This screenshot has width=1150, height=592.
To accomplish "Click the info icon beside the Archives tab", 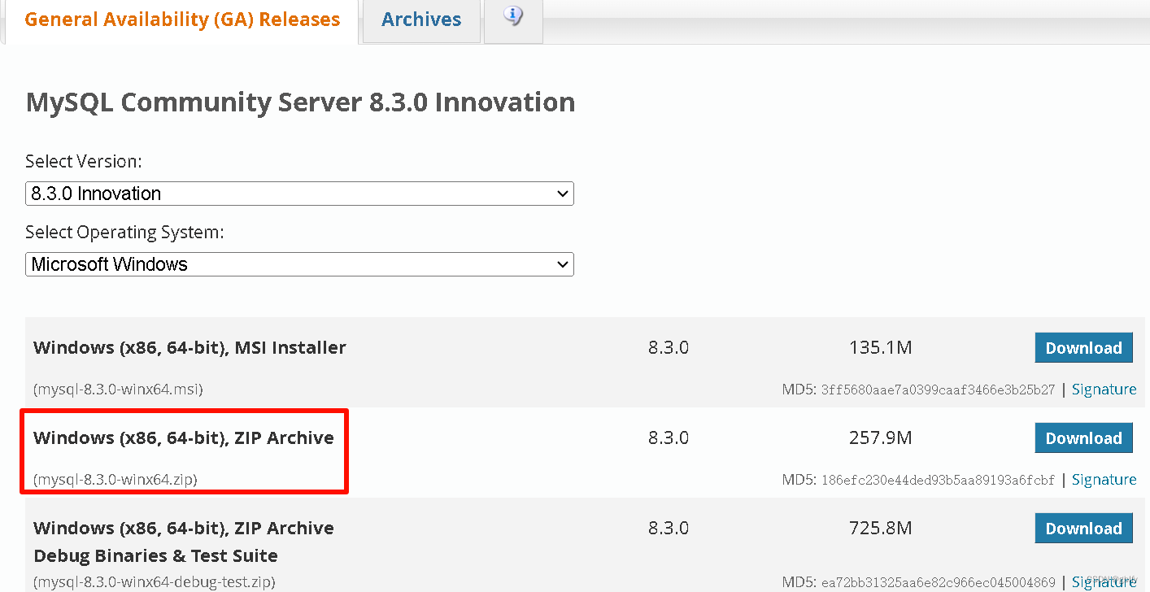I will point(512,18).
